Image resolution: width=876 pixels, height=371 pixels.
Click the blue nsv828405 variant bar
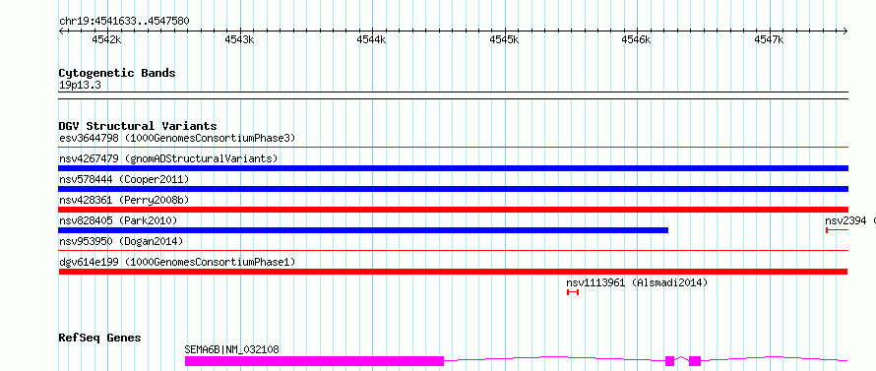(363, 230)
